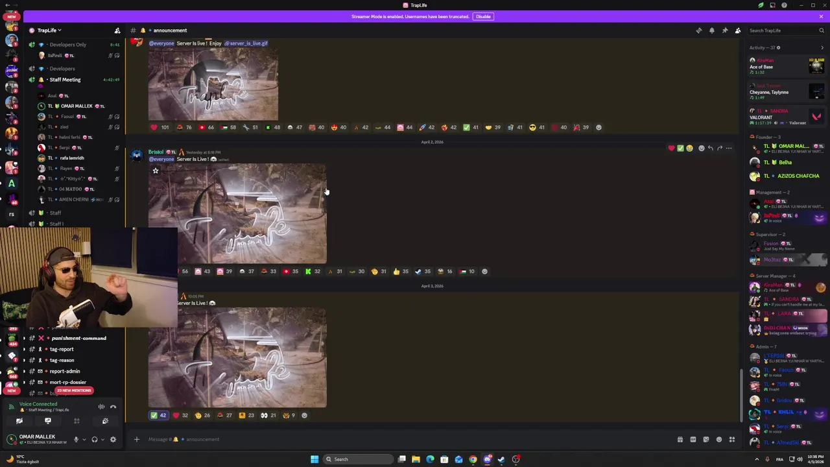The height and width of the screenshot is (467, 830).
Task: Toggle the thumbs up 35 reaction
Action: (x=401, y=271)
